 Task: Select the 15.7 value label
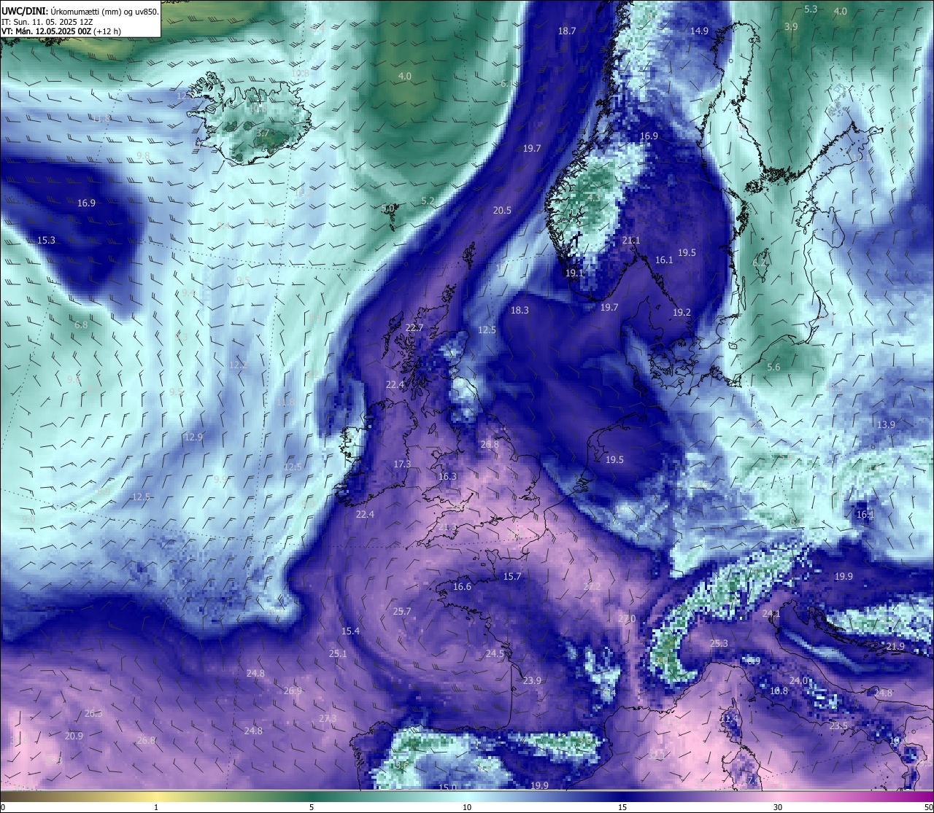click(x=512, y=576)
